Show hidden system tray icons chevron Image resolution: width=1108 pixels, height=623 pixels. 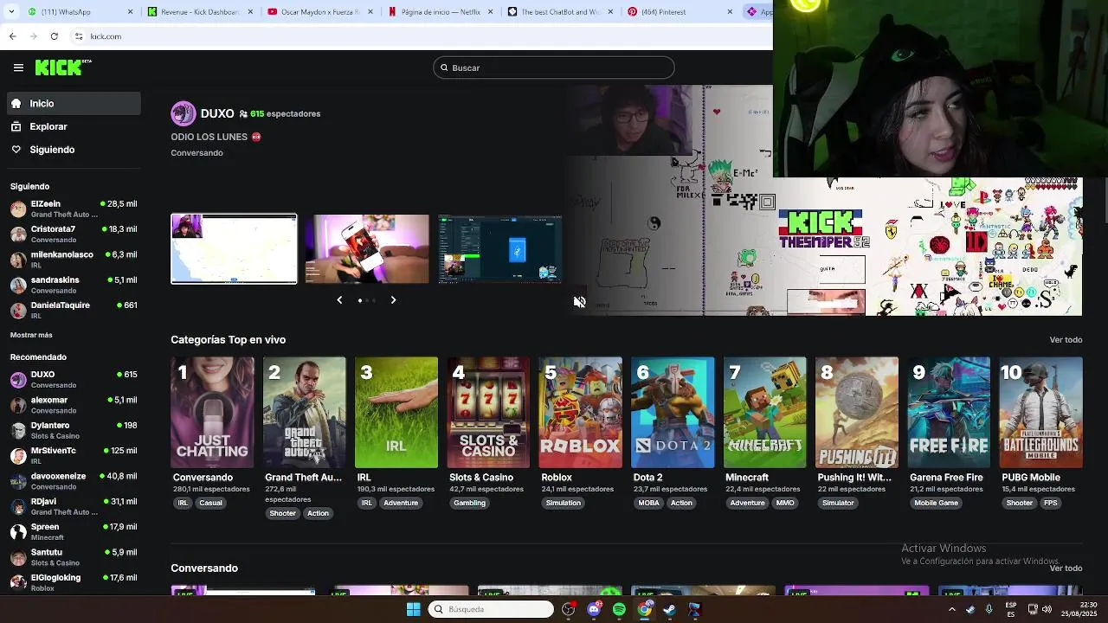tap(952, 609)
